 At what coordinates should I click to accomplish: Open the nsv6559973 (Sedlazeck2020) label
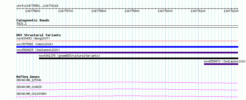click(225, 61)
